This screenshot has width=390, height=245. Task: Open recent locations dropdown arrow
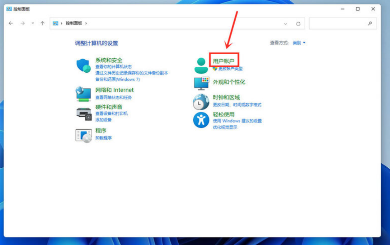[x=32, y=23]
